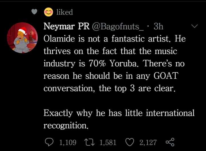Open the share icon options
The width and height of the screenshot is (206, 151).
pyautogui.click(x=170, y=142)
